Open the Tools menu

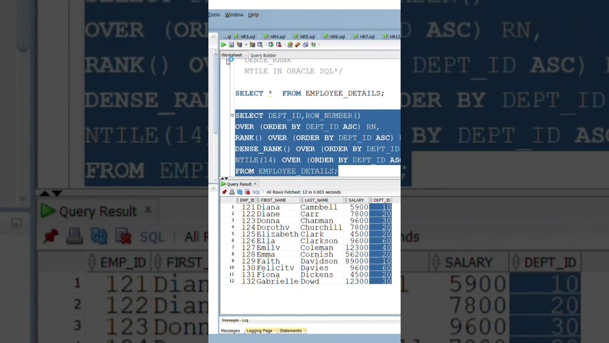tap(214, 15)
